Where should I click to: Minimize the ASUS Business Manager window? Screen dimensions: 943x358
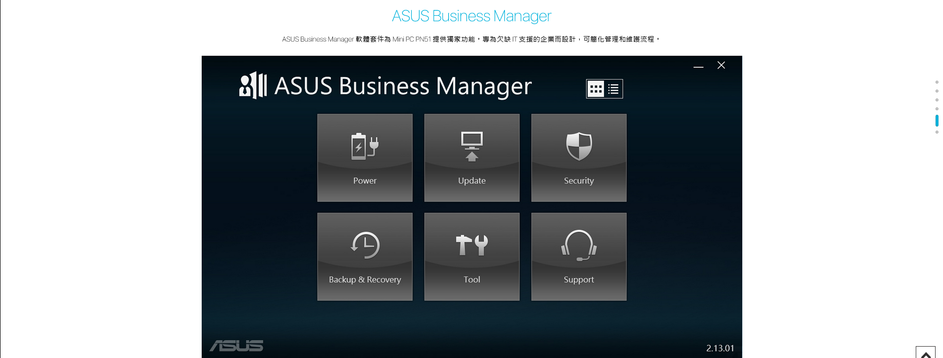click(x=698, y=66)
